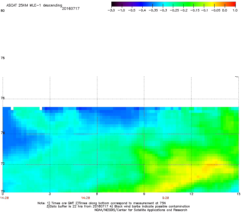Viewport: 241px width, 212px height.
Task: Select the date label '20160717' under the title
Action: [71, 8]
